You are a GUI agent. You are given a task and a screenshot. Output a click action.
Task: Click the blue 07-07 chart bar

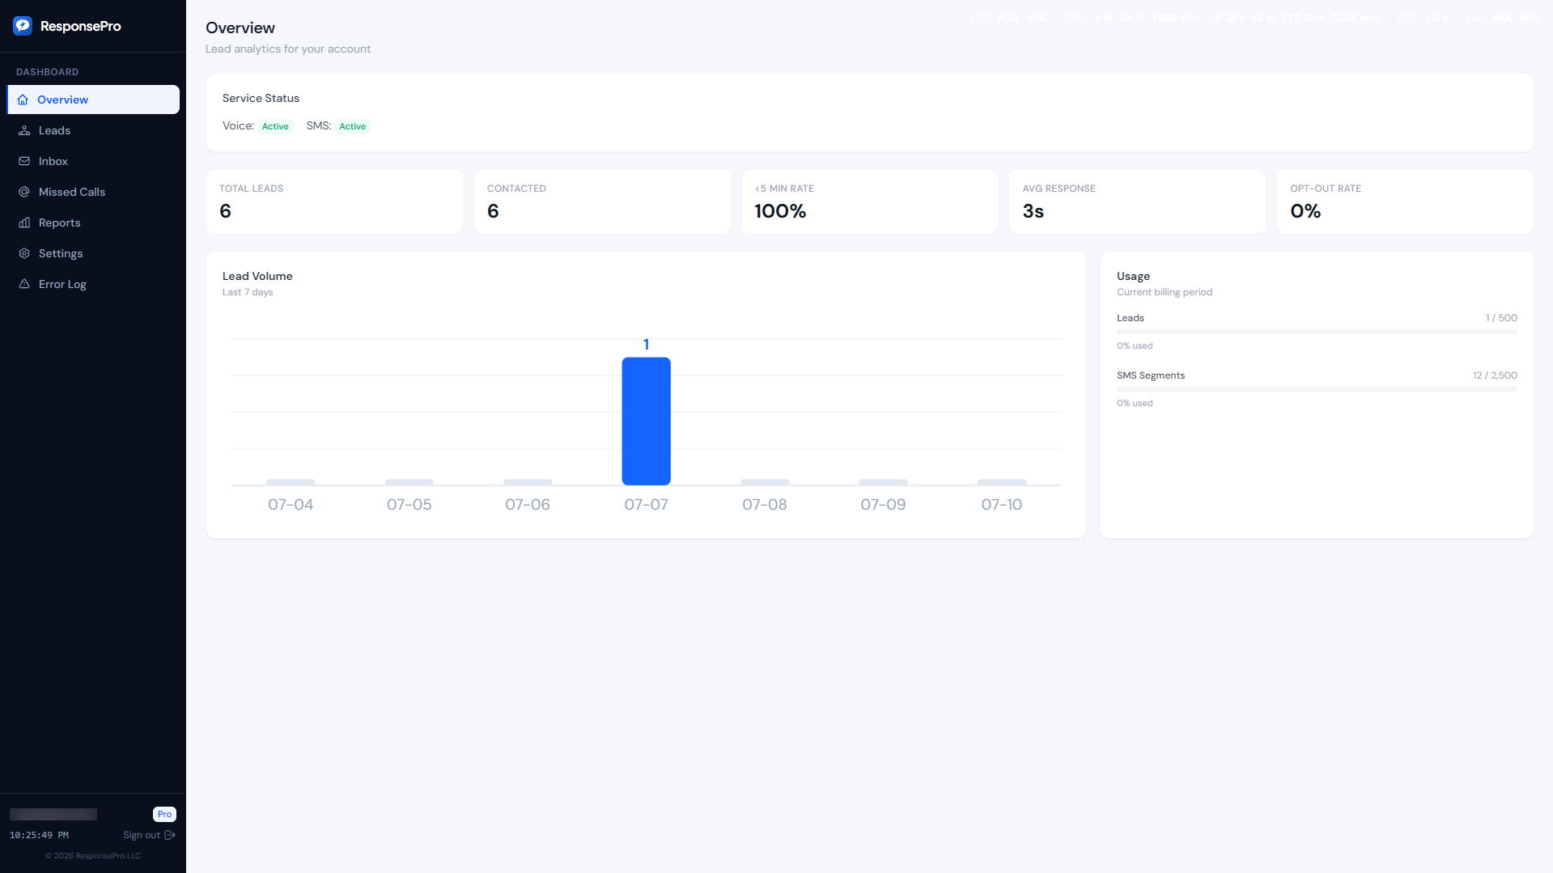coord(646,421)
